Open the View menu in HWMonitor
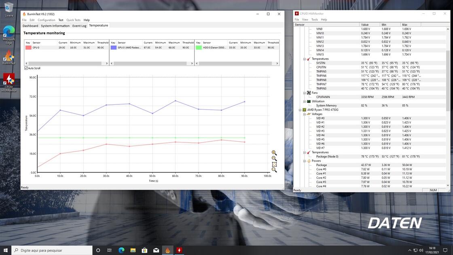The height and width of the screenshot is (255, 453). pos(305,20)
